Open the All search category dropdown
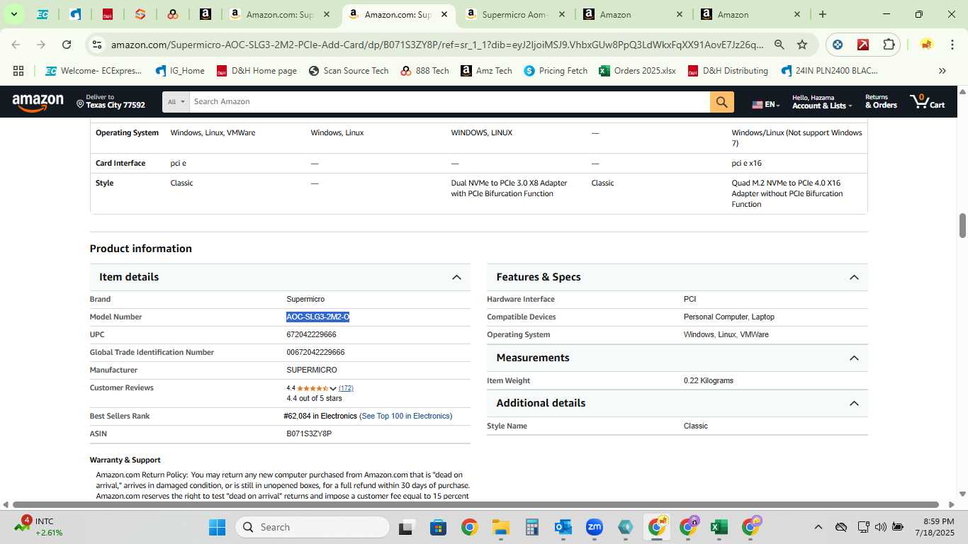Viewport: 968px width, 544px height. tap(176, 102)
